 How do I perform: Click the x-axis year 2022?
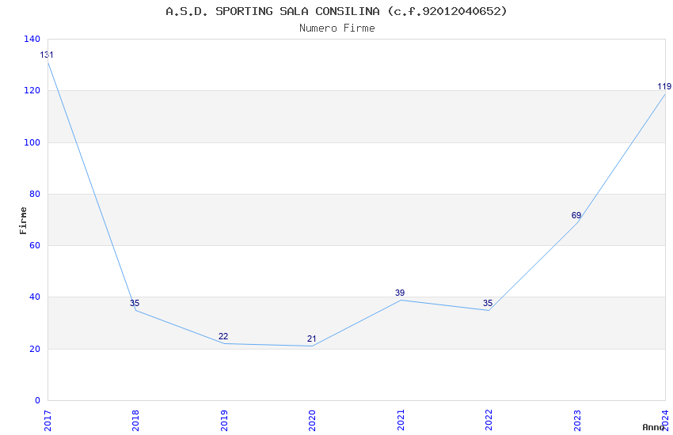click(x=489, y=421)
